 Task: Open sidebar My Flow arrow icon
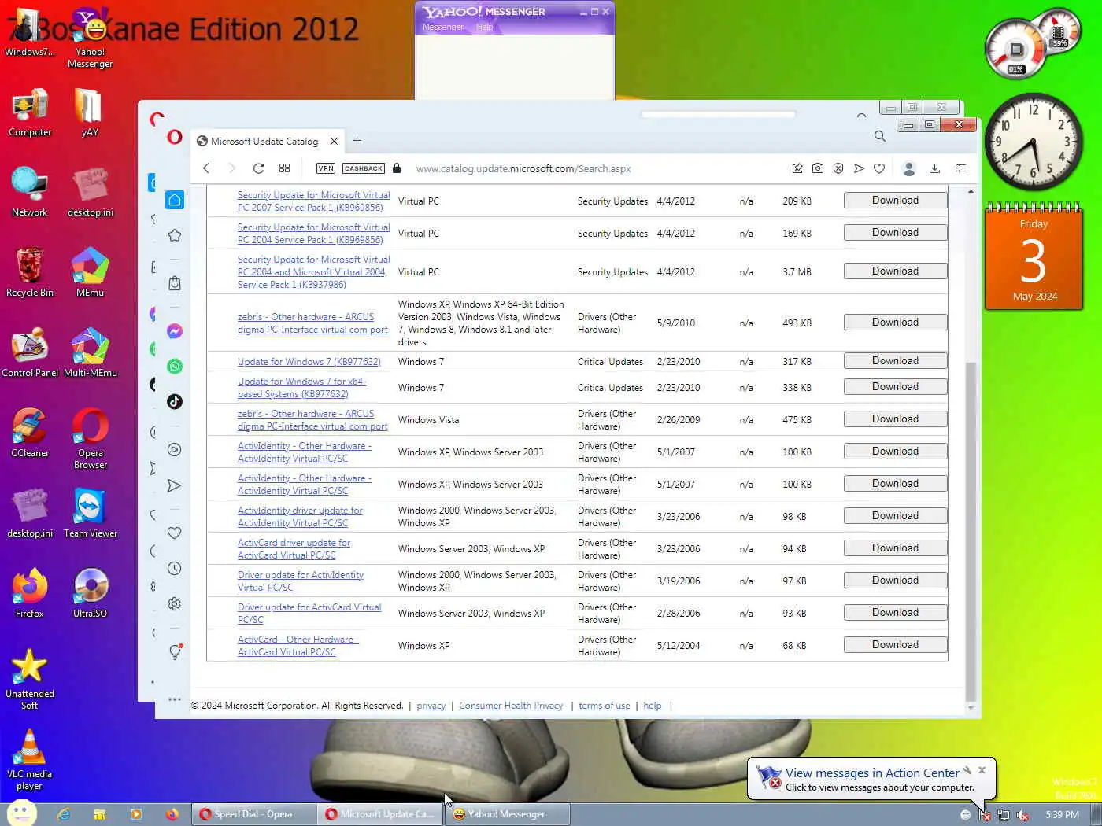(x=175, y=486)
